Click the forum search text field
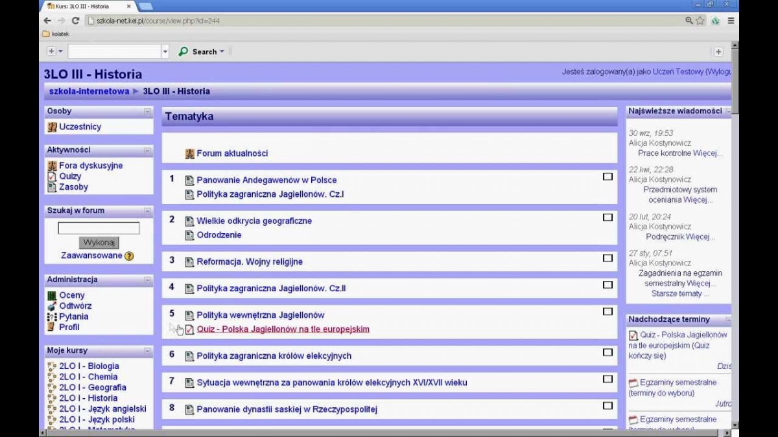 (99, 229)
